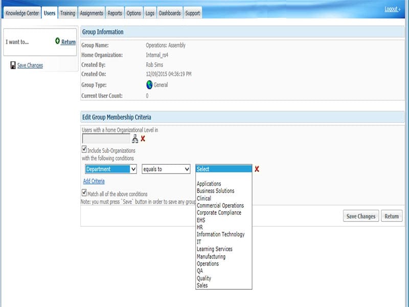Open the Department condition dropdown

click(x=110, y=168)
